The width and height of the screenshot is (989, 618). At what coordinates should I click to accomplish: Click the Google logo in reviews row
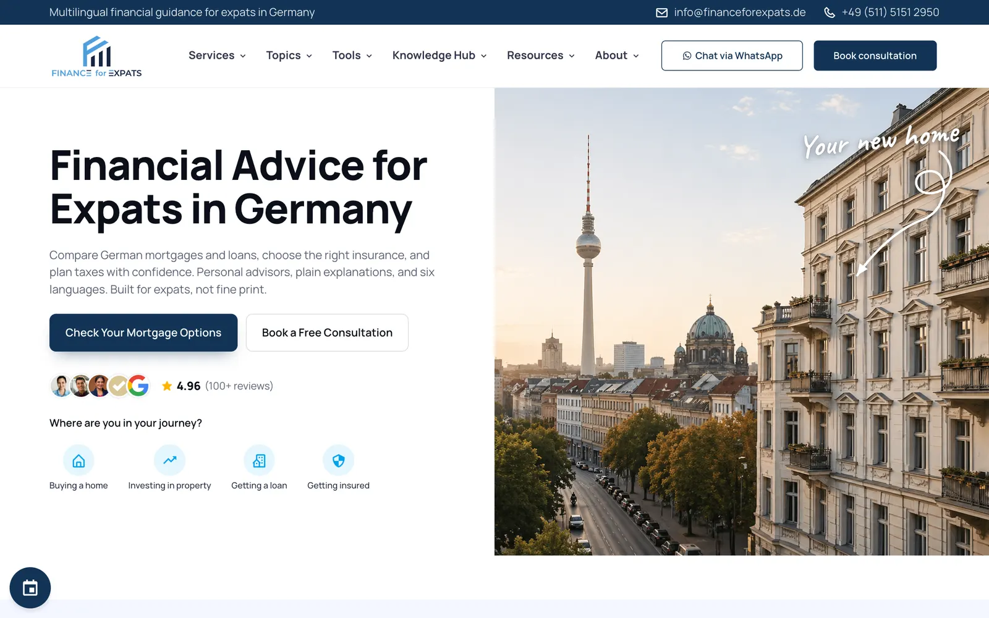point(138,386)
